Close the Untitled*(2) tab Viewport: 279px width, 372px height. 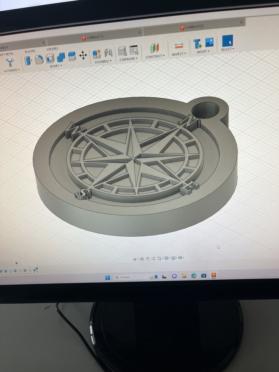tap(241, 22)
